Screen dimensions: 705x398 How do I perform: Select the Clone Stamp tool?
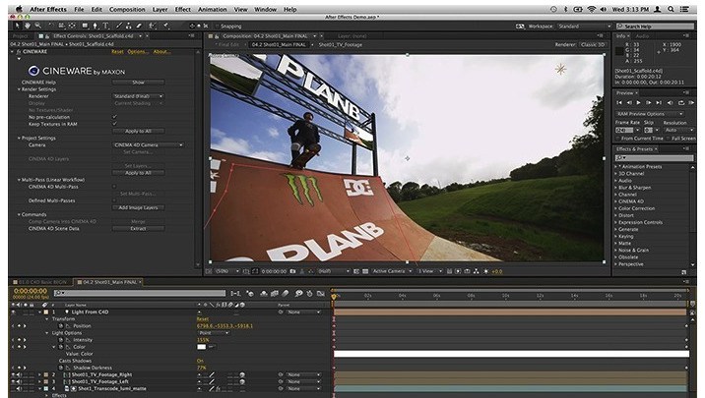coord(129,26)
